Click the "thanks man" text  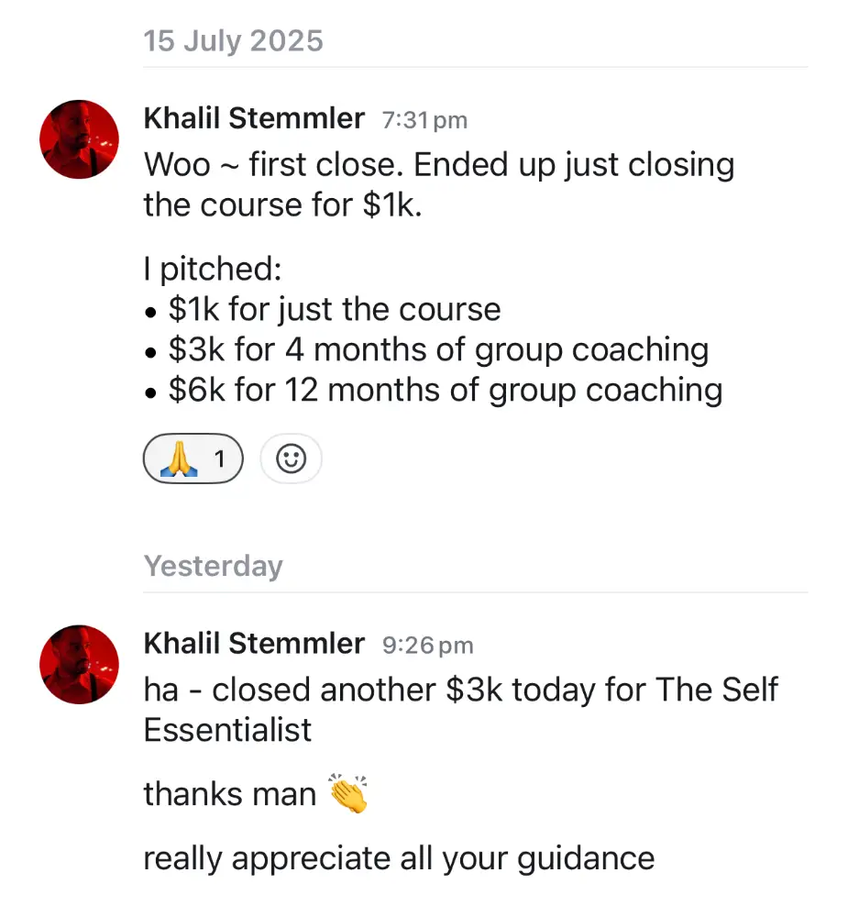pyautogui.click(x=229, y=793)
